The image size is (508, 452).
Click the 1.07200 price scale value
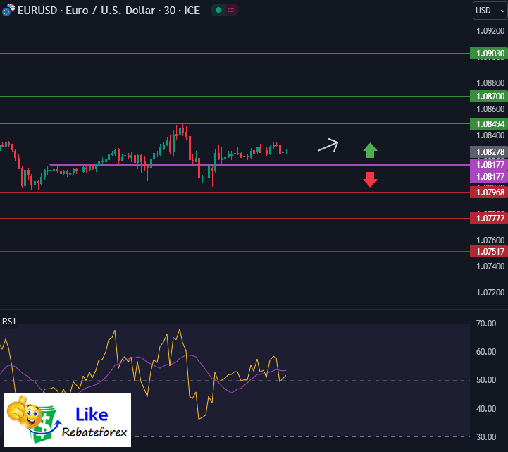tap(490, 293)
